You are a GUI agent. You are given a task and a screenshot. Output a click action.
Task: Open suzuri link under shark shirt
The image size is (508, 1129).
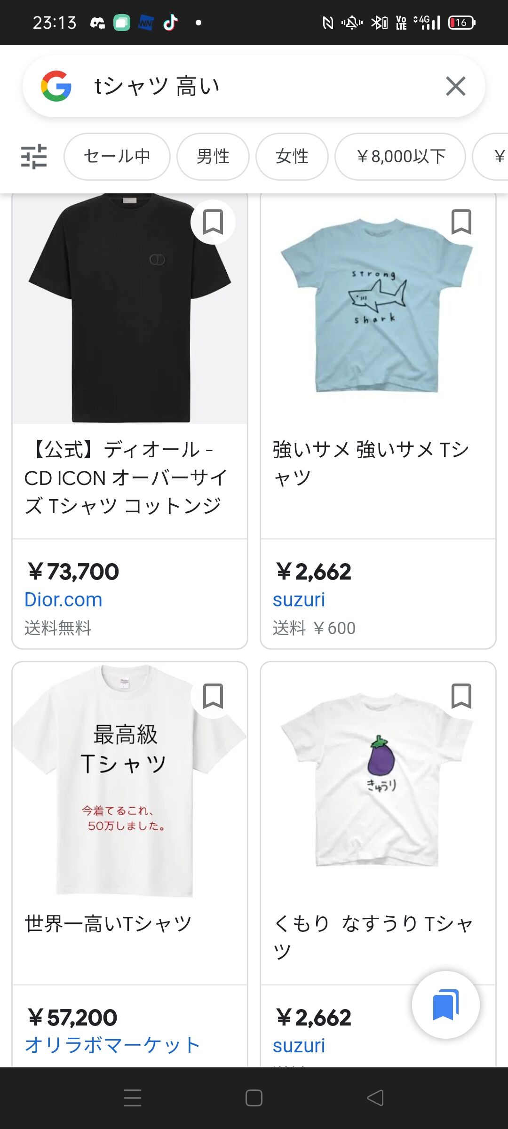299,600
